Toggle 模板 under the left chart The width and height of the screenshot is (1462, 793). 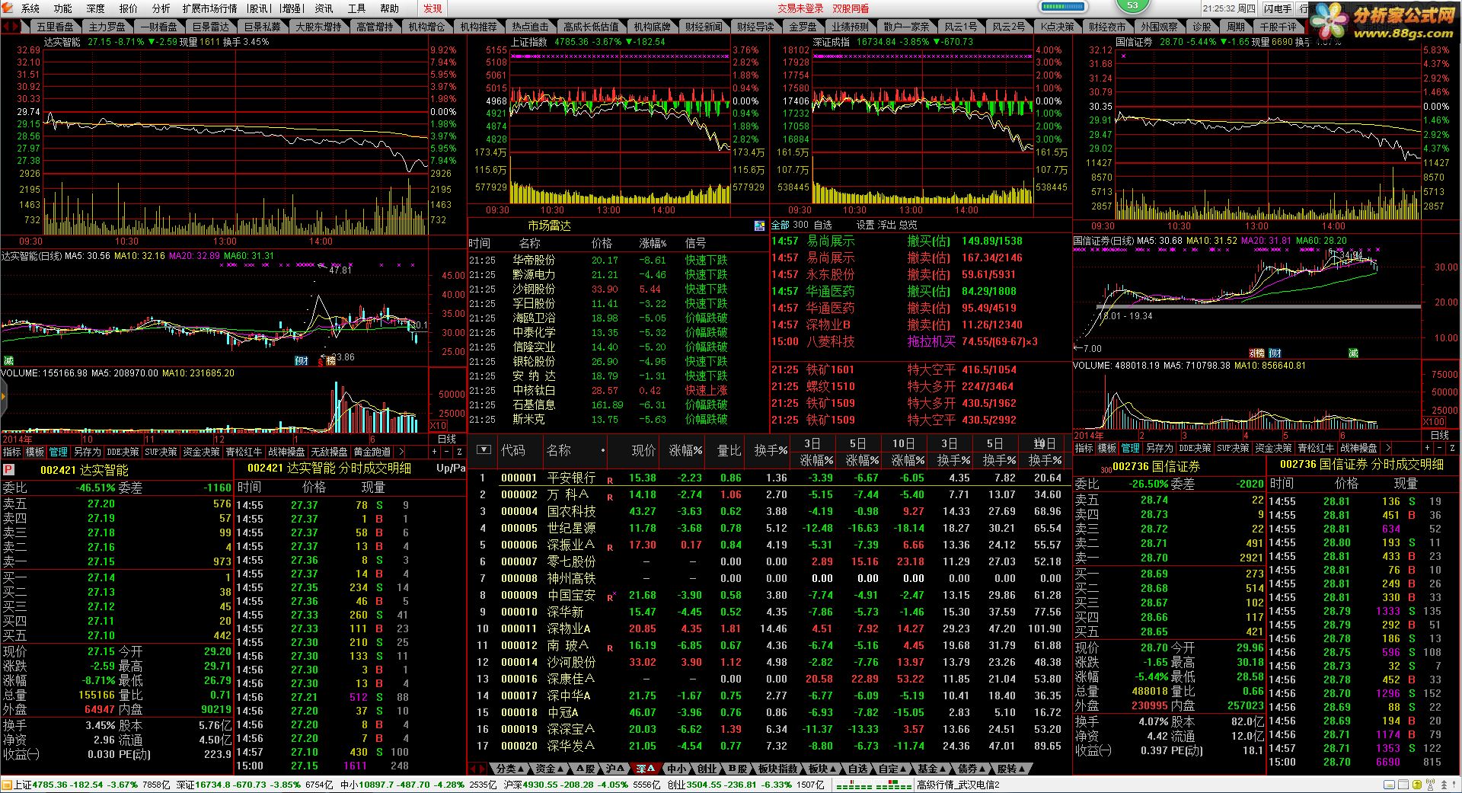coord(35,452)
